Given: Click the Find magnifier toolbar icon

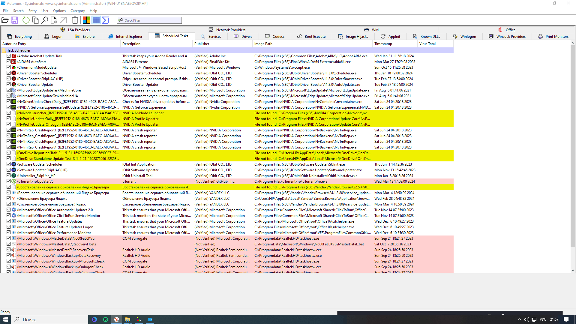Looking at the screenshot, I should (45, 20).
